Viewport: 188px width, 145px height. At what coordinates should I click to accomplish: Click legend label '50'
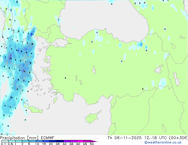click(92, 144)
